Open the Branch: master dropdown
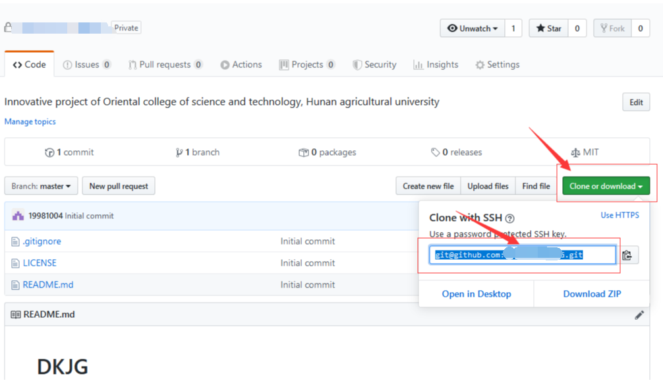The height and width of the screenshot is (391, 663). 41,186
